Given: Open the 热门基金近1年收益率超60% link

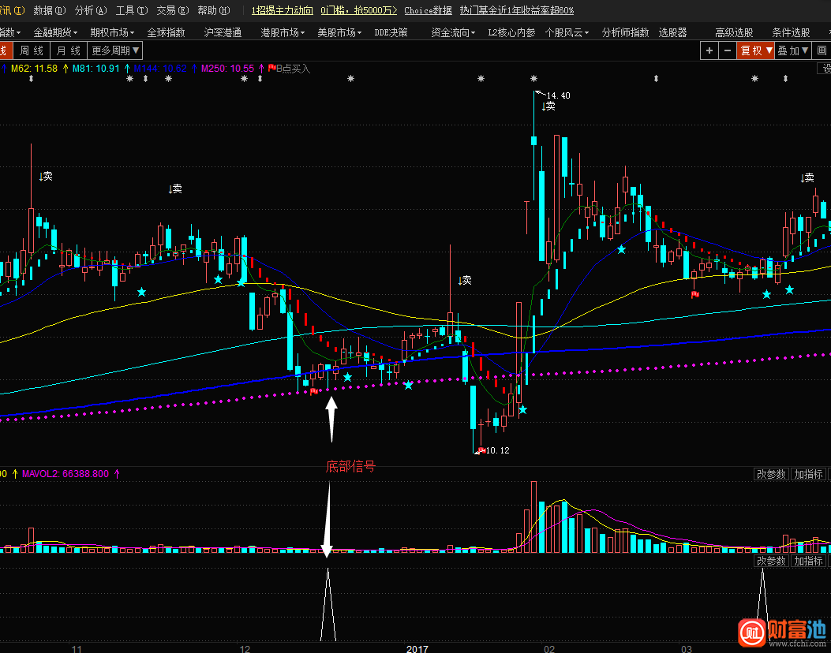Looking at the screenshot, I should click(517, 10).
